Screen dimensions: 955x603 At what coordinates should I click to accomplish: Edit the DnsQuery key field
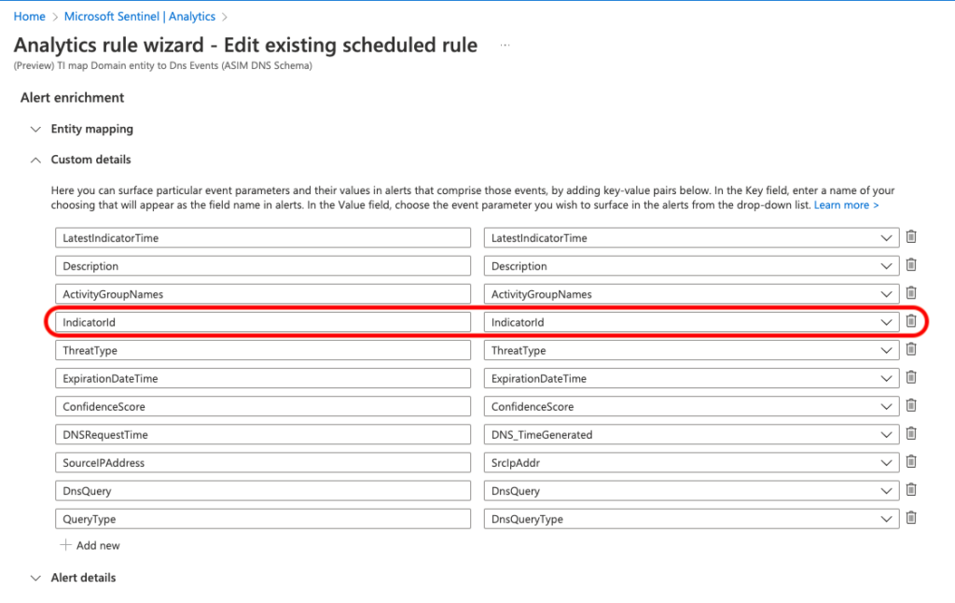(262, 490)
